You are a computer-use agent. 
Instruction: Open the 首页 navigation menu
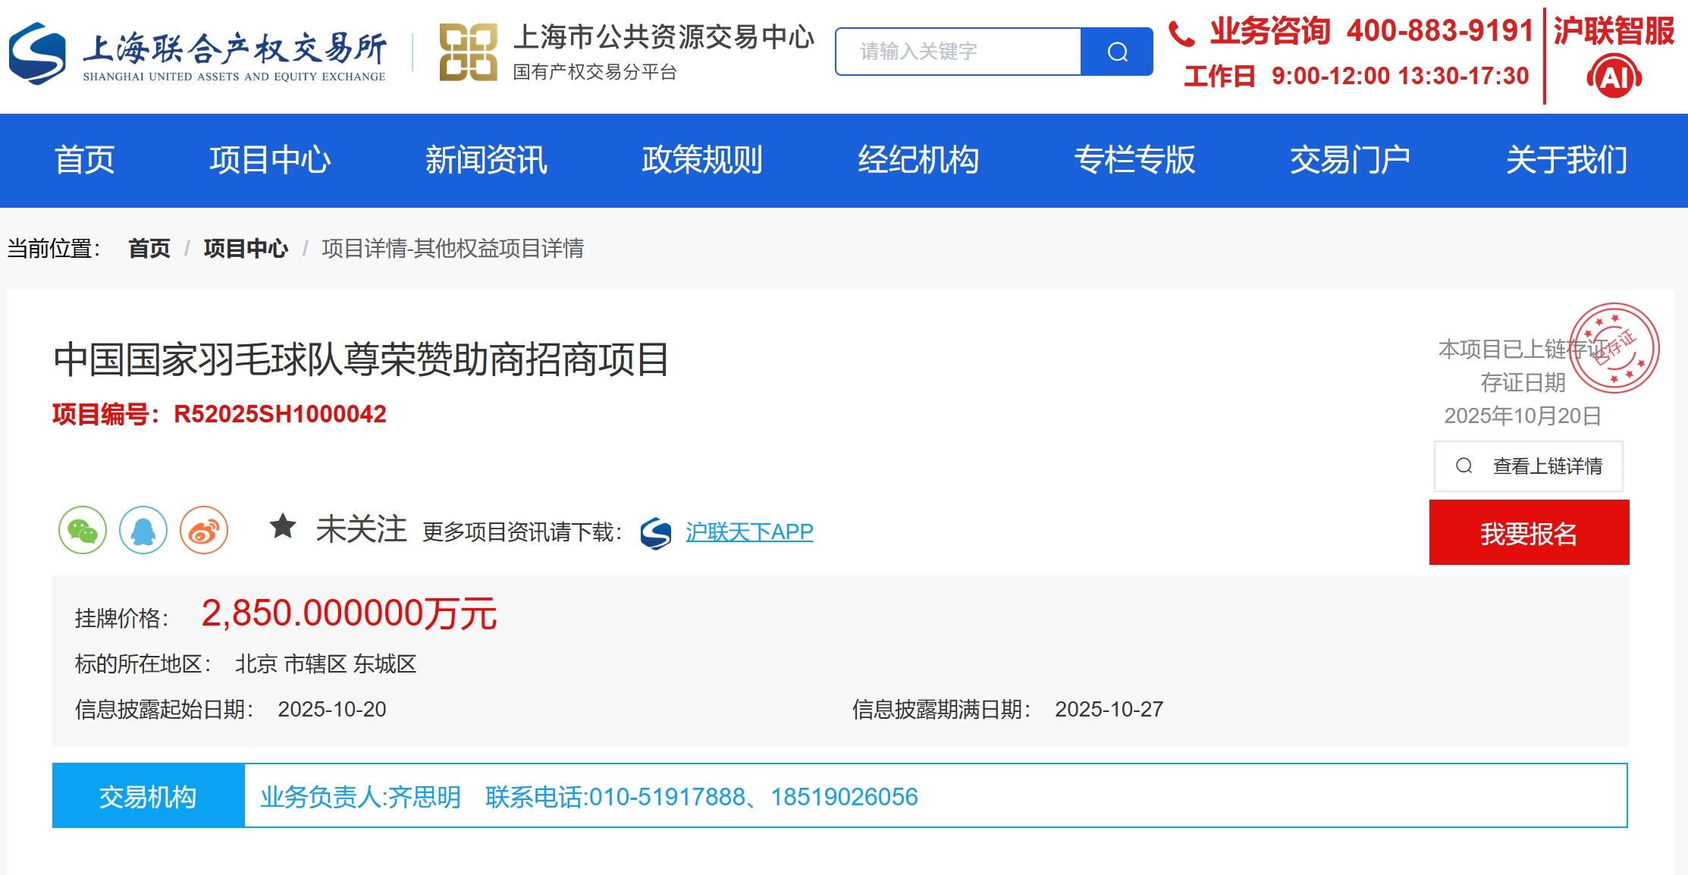click(84, 160)
